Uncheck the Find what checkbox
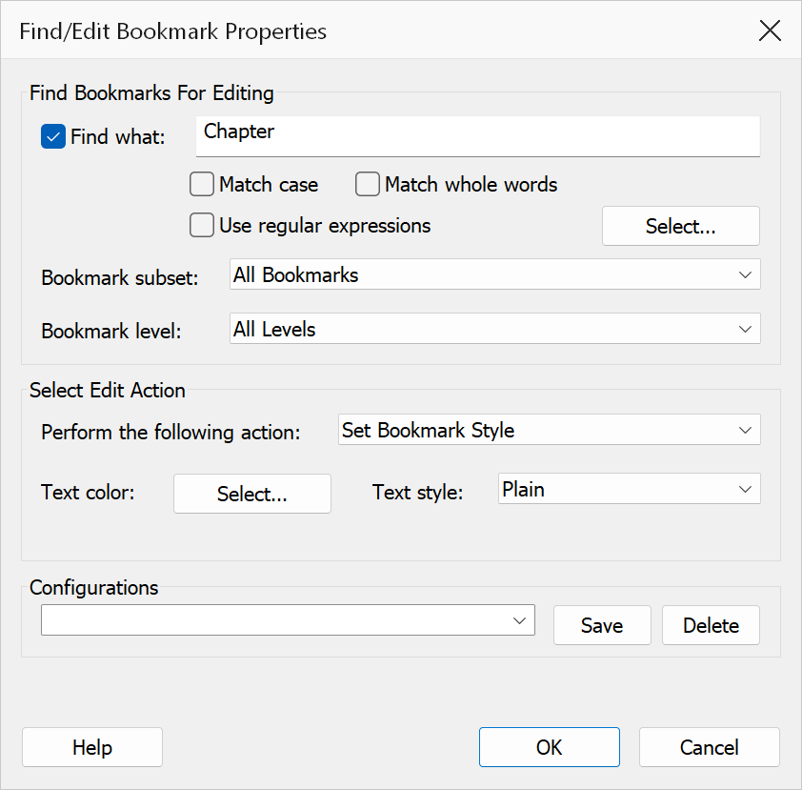 53,136
